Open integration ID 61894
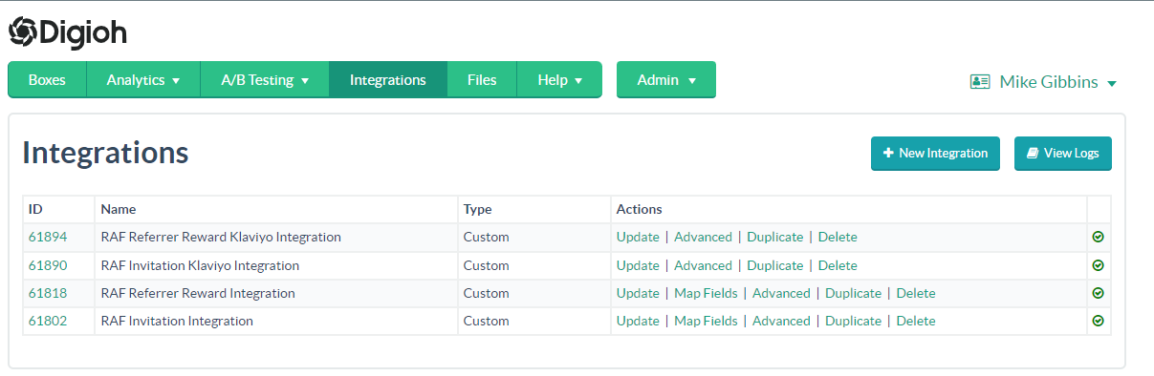Viewport: 1154px width, 376px height. [48, 237]
